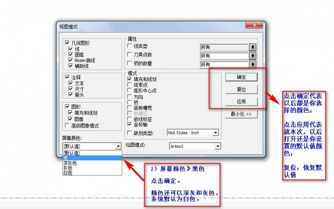The image size is (334, 209).
Task: Toggle the Bezier 曲线 checkbox
Action: click(x=71, y=60)
